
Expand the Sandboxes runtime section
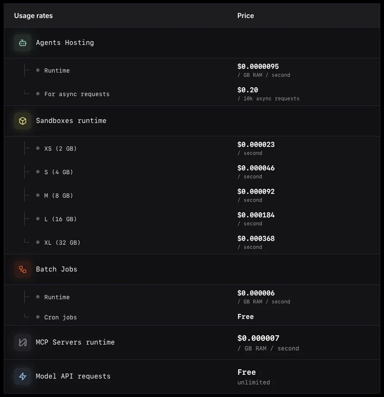pyautogui.click(x=71, y=120)
